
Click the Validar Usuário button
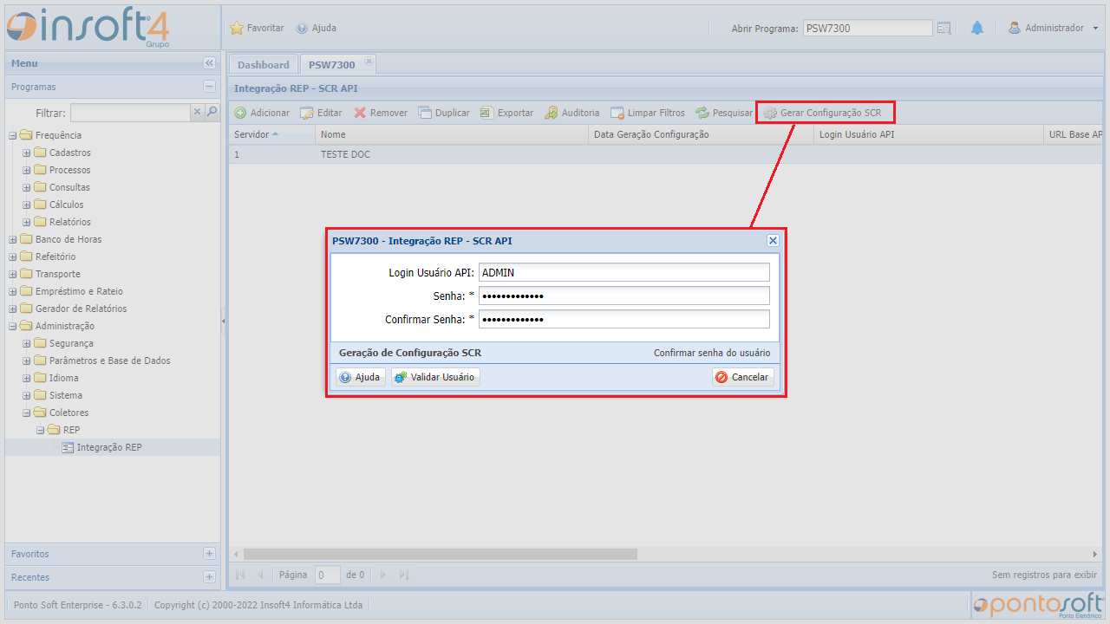click(435, 377)
